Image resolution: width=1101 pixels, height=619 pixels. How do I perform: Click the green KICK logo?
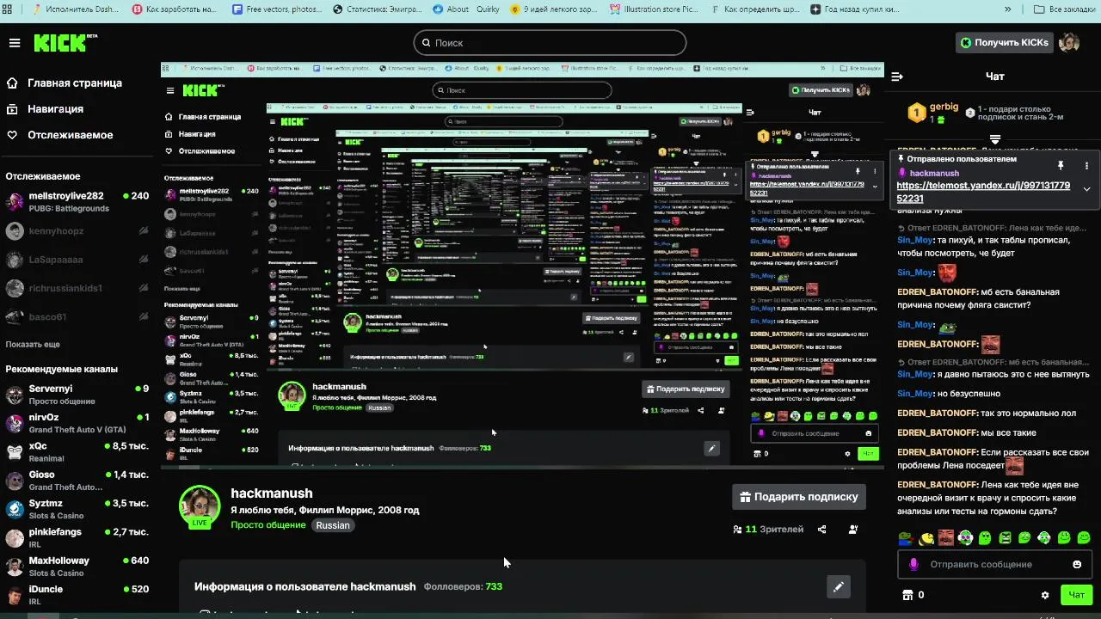(x=65, y=42)
